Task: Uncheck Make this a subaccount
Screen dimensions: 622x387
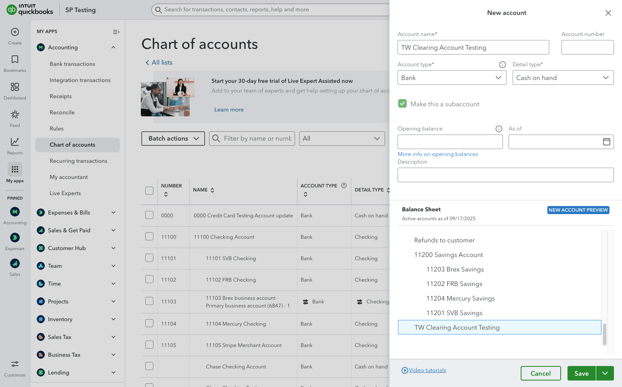Action: [x=402, y=103]
